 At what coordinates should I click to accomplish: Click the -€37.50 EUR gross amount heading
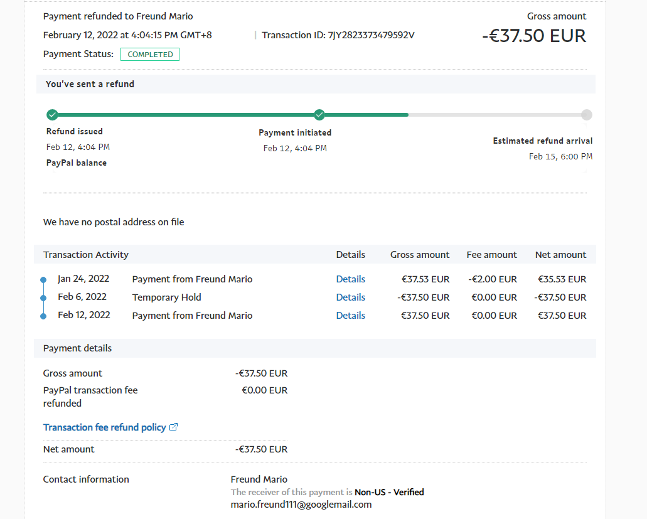[533, 36]
